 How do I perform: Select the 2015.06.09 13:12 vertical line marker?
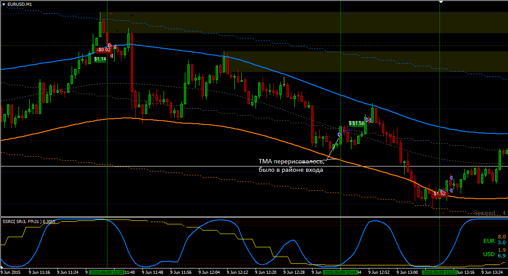click(439, 272)
